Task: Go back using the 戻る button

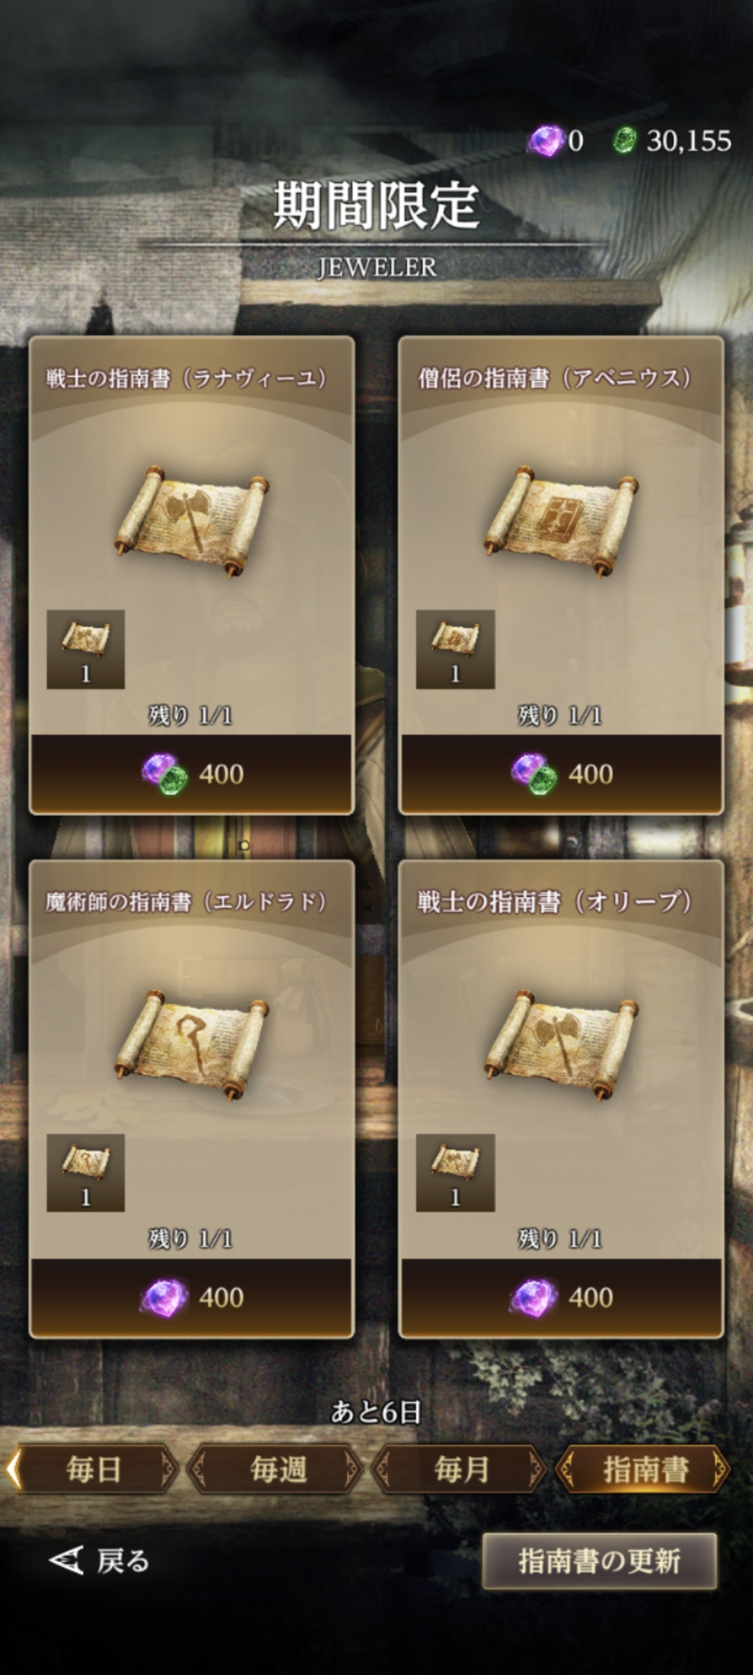Action: tap(99, 1561)
